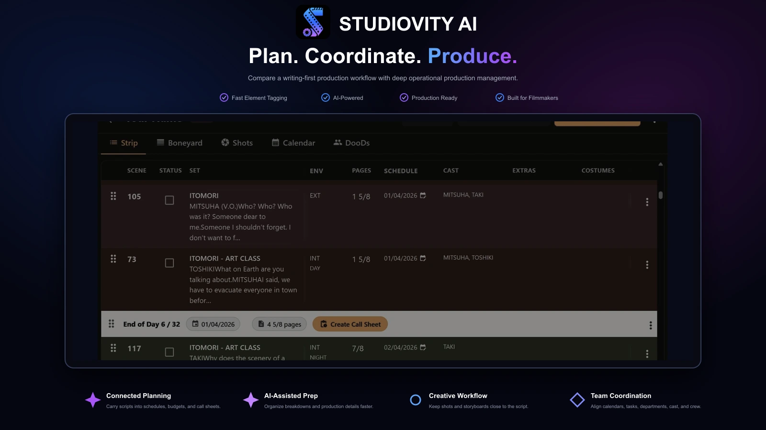The width and height of the screenshot is (766, 430).
Task: Click the scroll-up arrow of the strip list
Action: [x=661, y=164]
